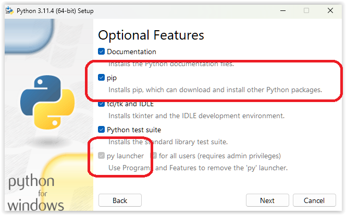346x215 pixels.
Task: Click the 'pip' option label
Action: click(x=112, y=78)
